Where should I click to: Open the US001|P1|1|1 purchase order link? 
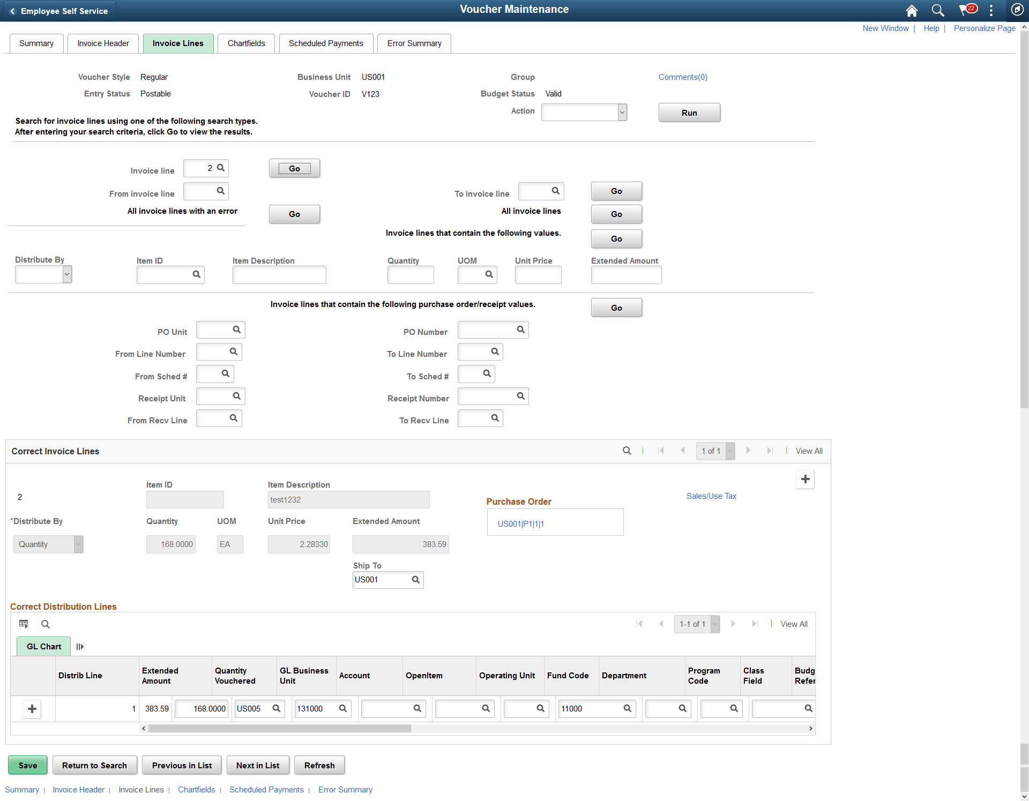[x=520, y=523]
